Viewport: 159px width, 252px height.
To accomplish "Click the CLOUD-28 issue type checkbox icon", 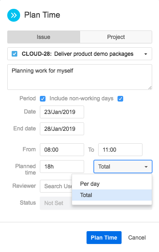I will (14, 54).
